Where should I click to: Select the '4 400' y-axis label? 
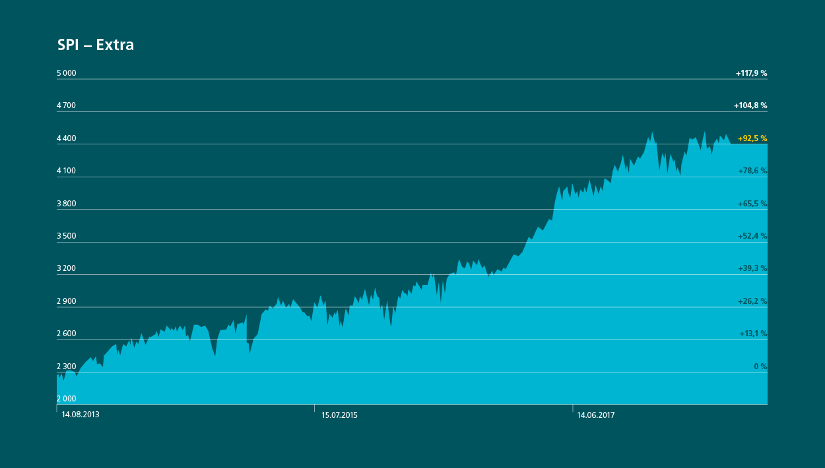click(67, 138)
